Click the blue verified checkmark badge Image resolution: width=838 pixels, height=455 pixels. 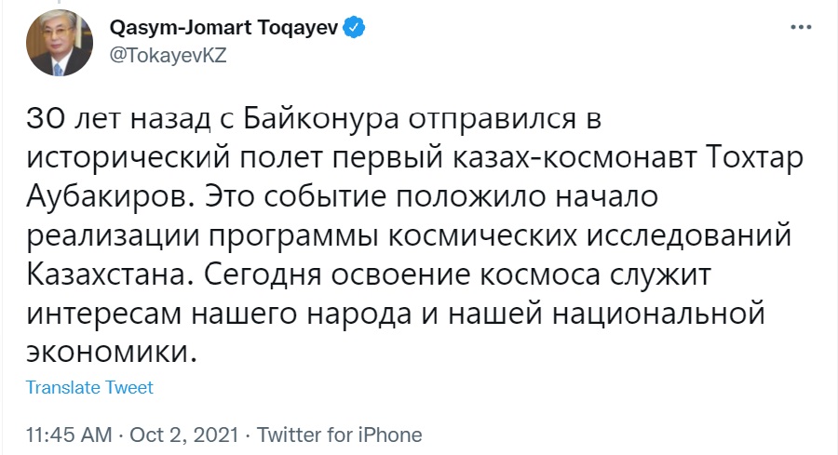[x=354, y=27]
